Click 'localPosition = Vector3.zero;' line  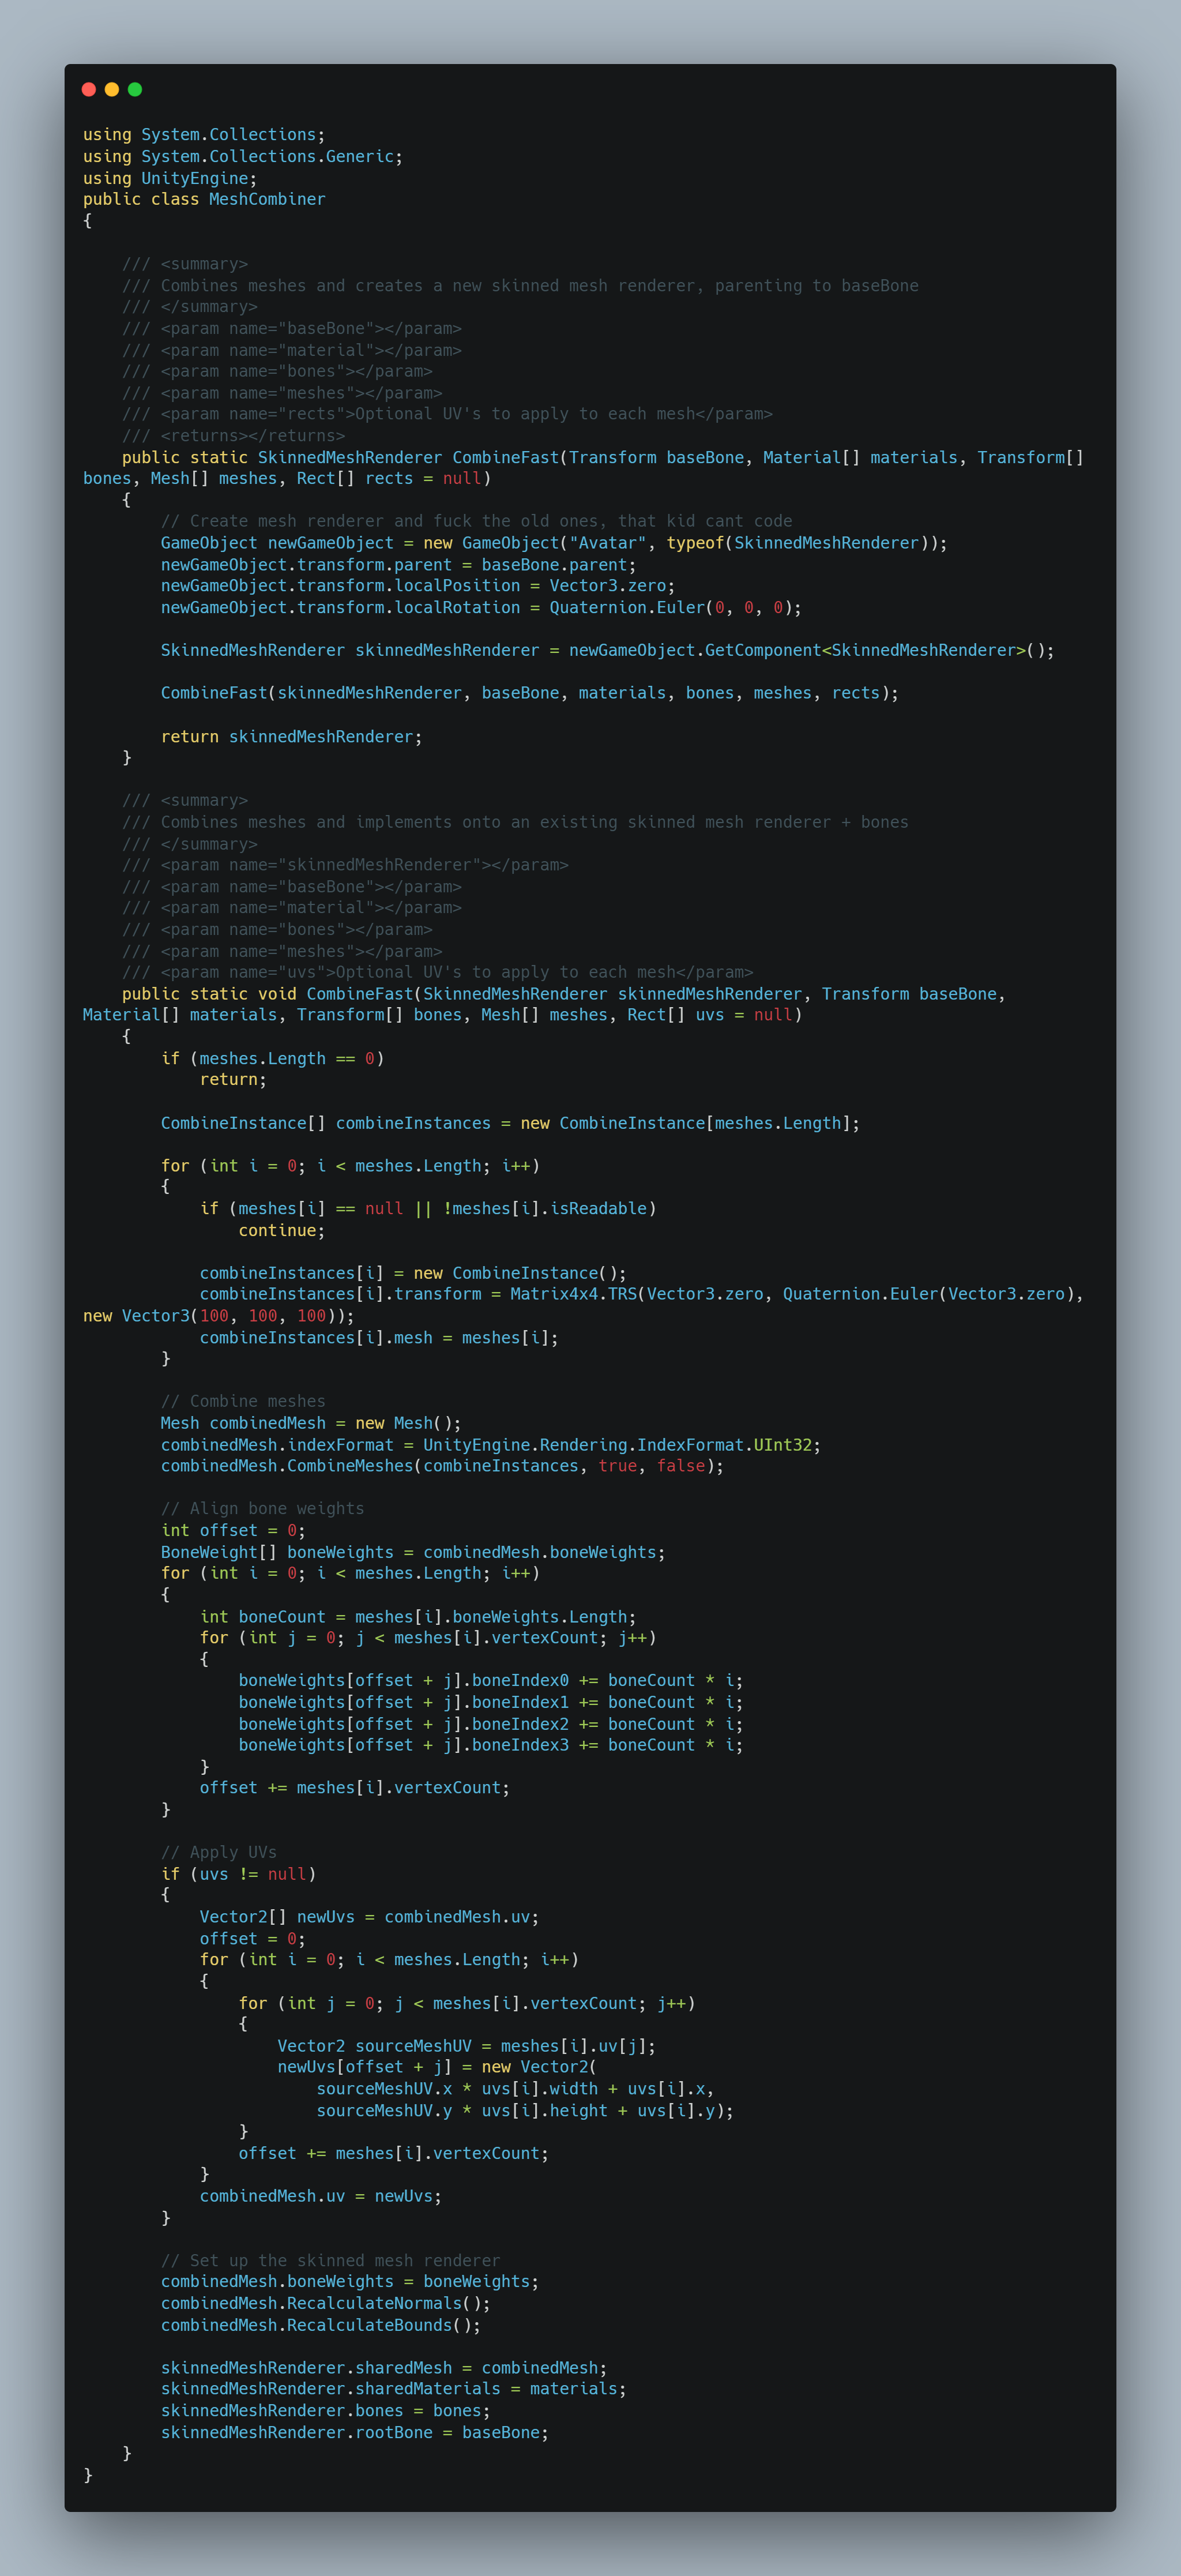[x=418, y=586]
